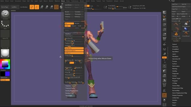Click the Turntable button
This screenshot has width=191, height=107.
point(79,12)
